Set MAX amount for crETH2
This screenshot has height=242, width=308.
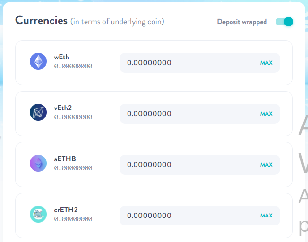click(266, 216)
